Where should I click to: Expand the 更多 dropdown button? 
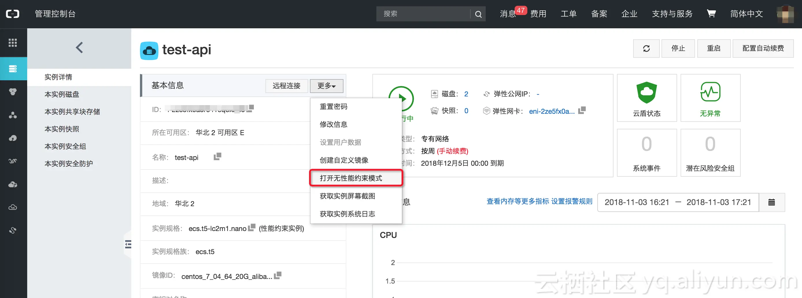[326, 86]
